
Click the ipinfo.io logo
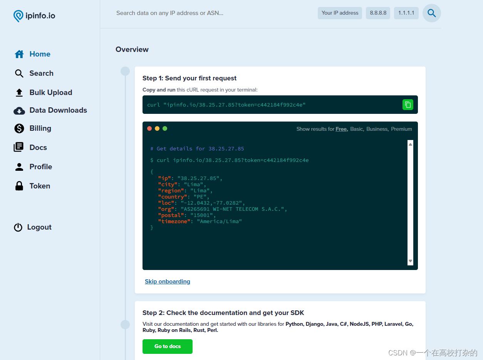(34, 16)
